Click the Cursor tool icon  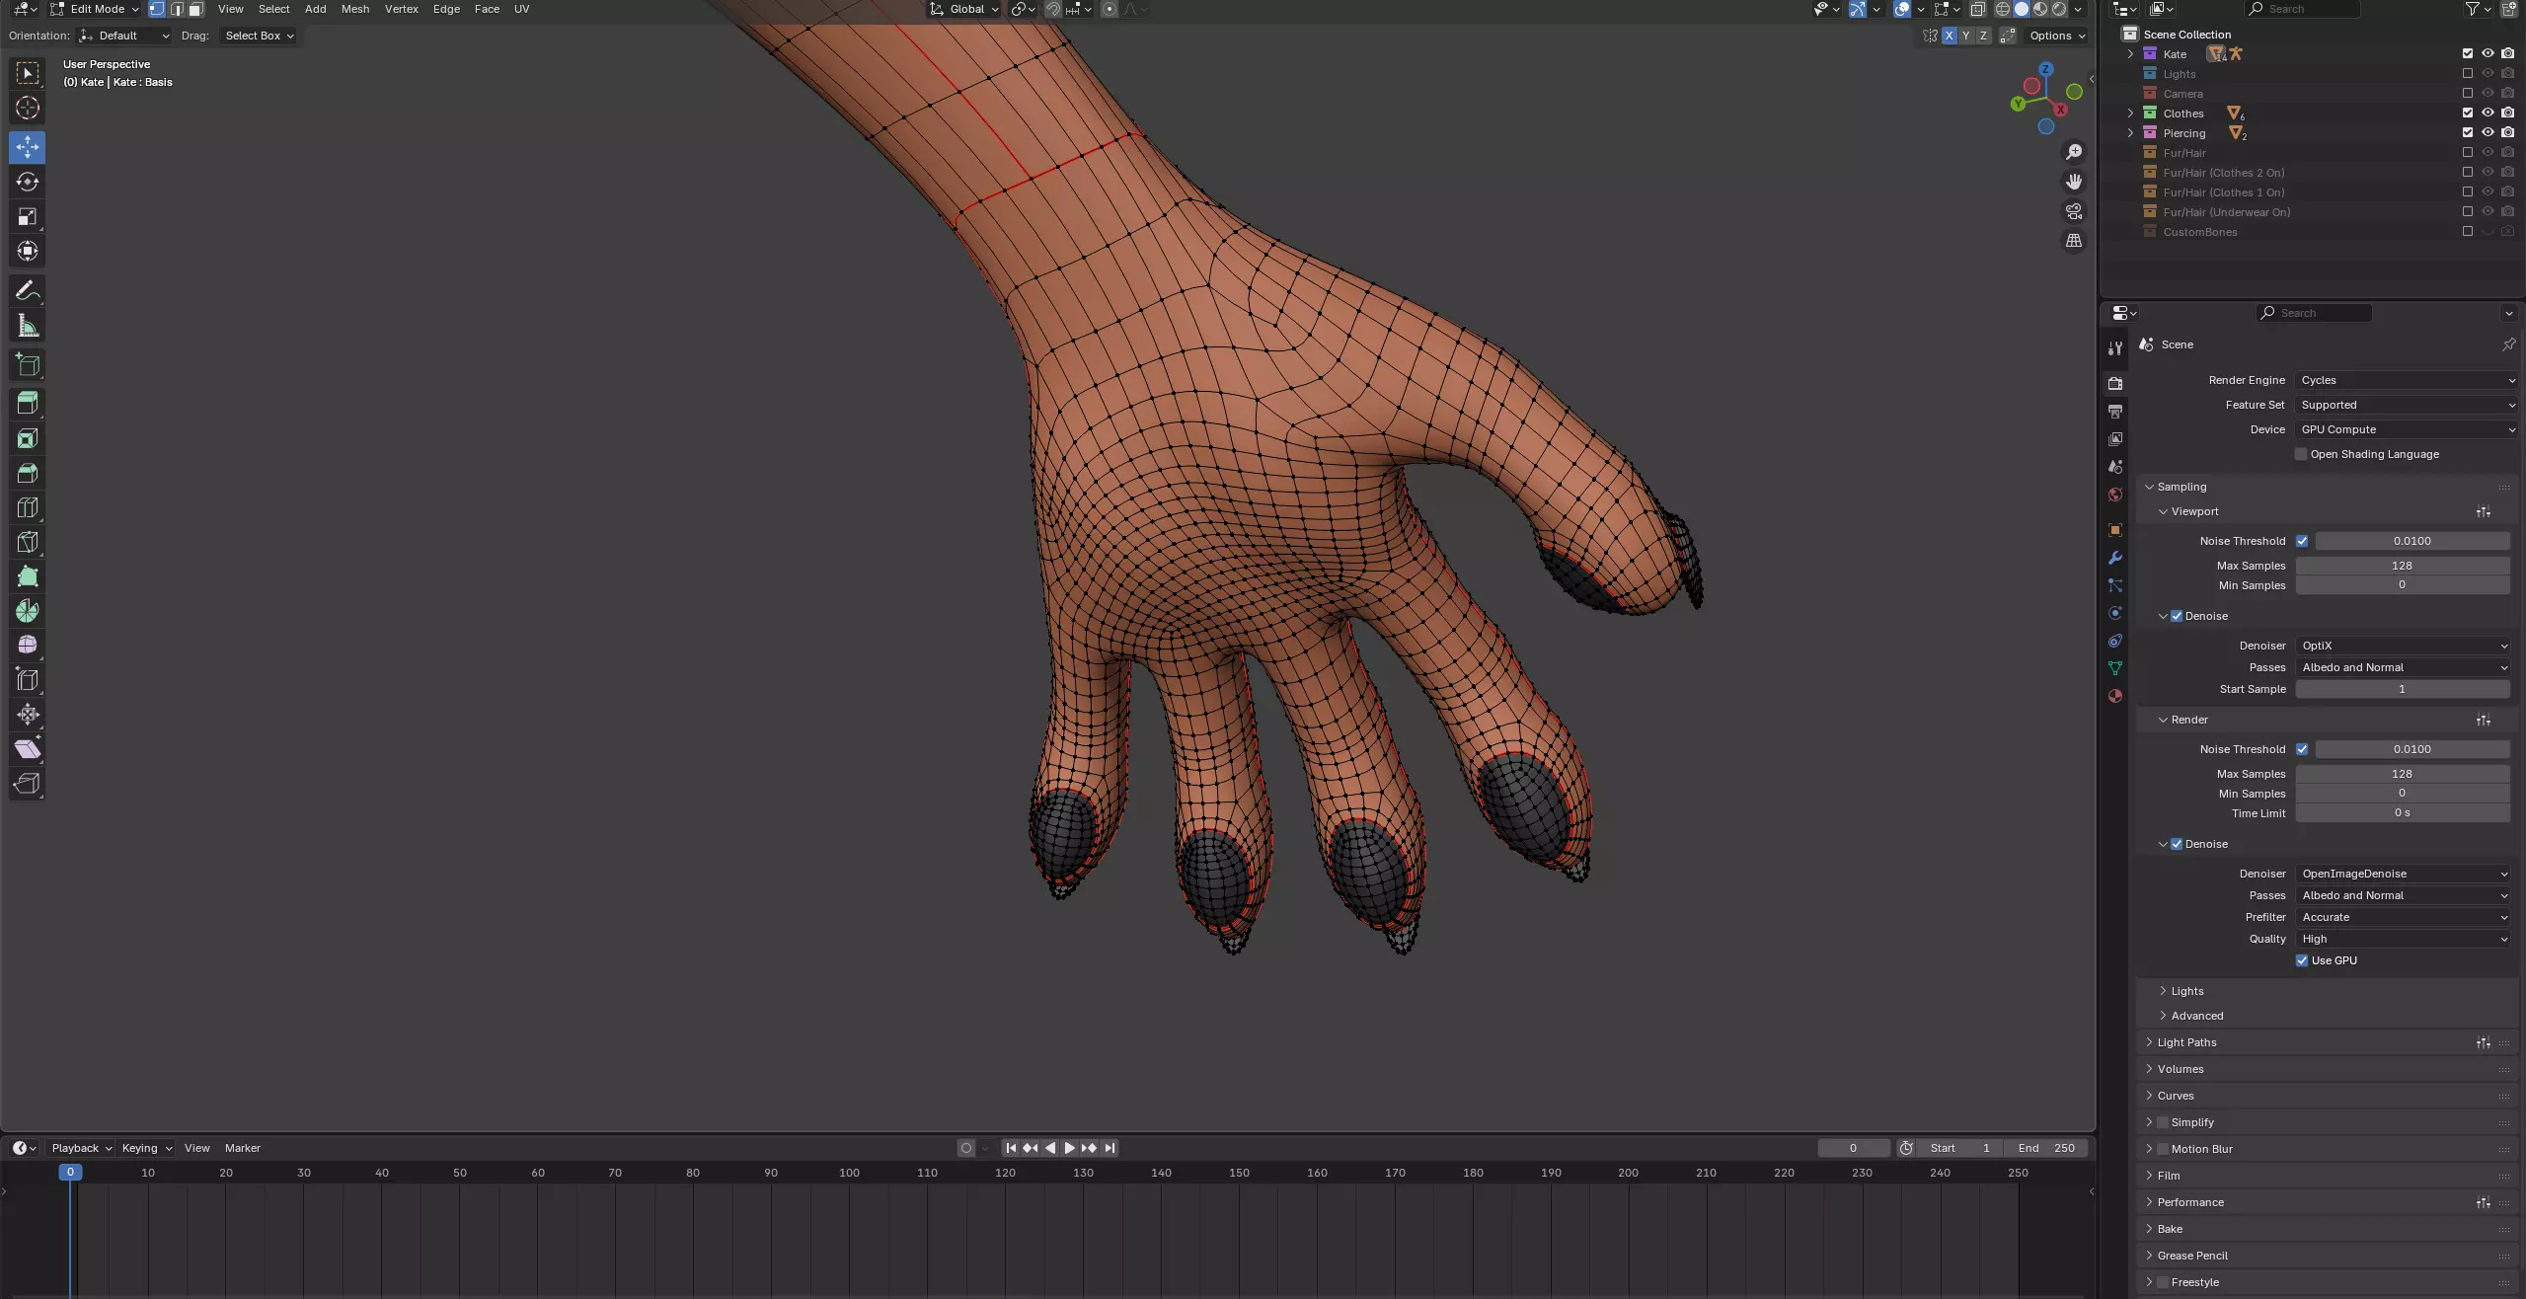tap(28, 108)
